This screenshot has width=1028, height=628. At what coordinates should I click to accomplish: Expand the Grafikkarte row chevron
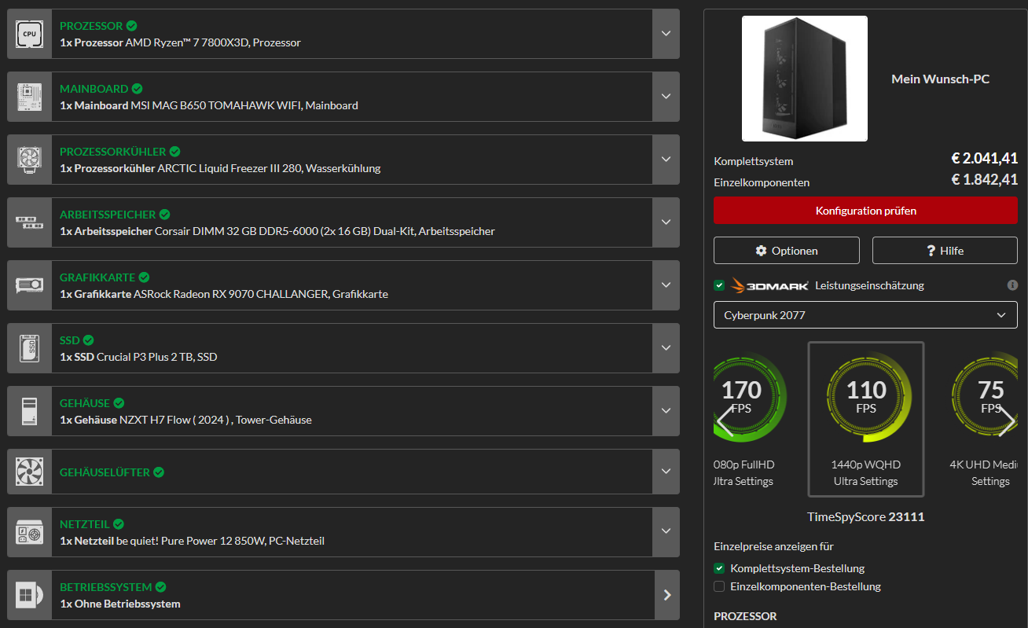(x=666, y=285)
